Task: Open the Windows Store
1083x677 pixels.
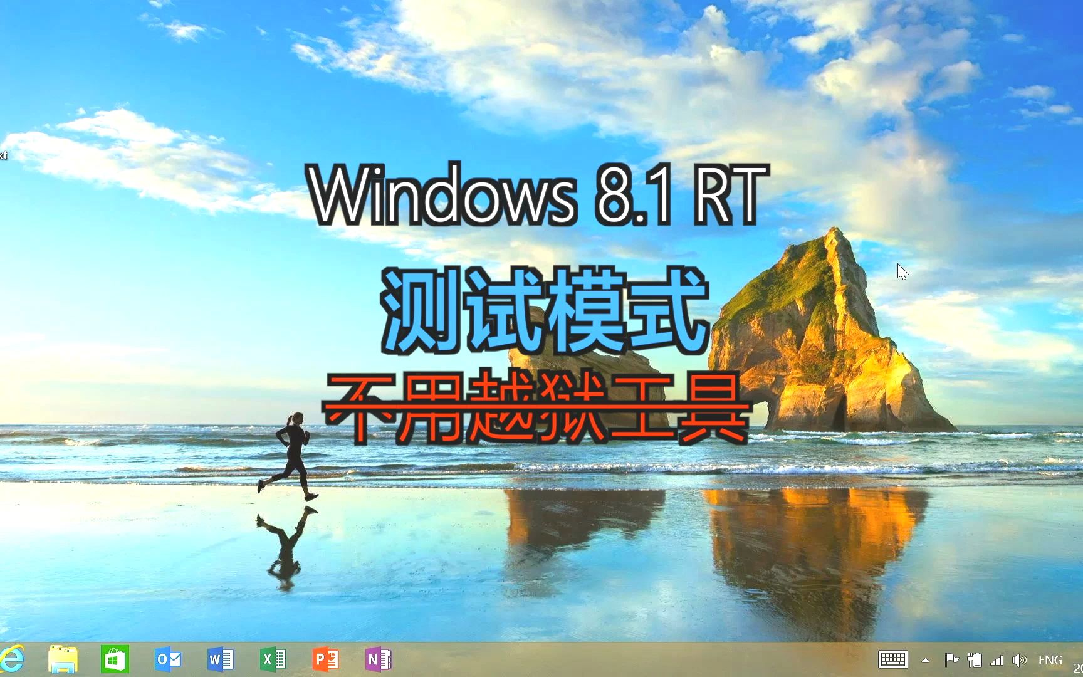Action: (x=114, y=660)
